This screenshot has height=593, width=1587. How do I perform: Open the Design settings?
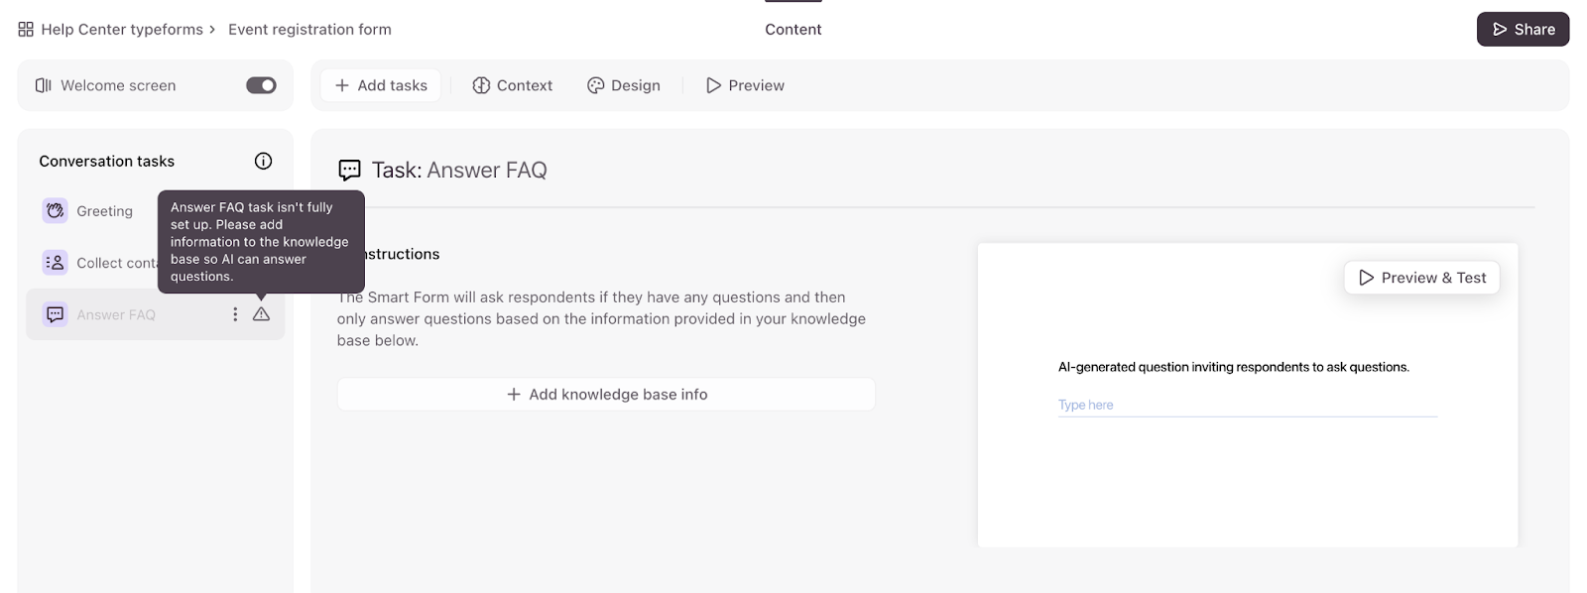[624, 85]
